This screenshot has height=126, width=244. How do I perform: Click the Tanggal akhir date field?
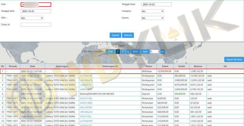click(36, 11)
